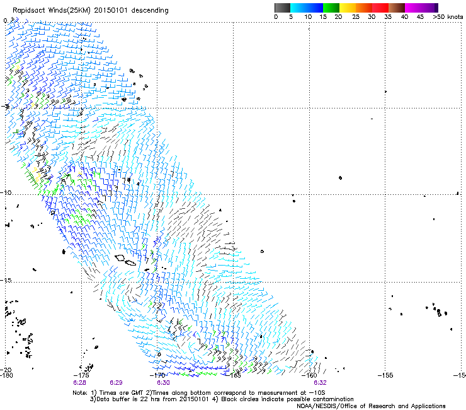The image size is (466, 410).
Task: Click the orange 25-30 knots legend swatch
Action: tap(364, 8)
